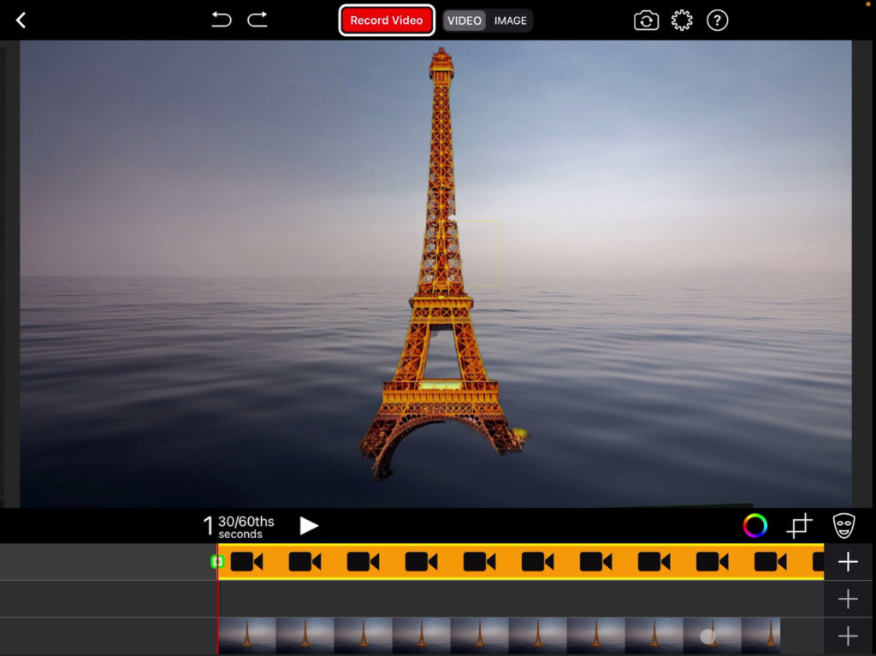Play the timeline preview
Screen dimensions: 876x656
309,526
